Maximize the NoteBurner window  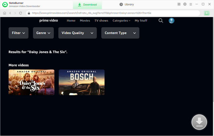(203, 4)
